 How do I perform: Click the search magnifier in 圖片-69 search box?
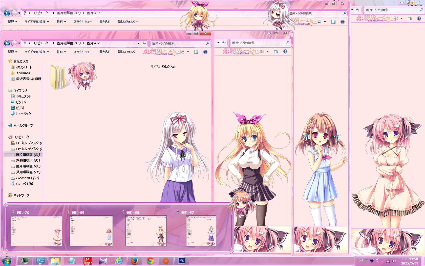[x=345, y=13]
